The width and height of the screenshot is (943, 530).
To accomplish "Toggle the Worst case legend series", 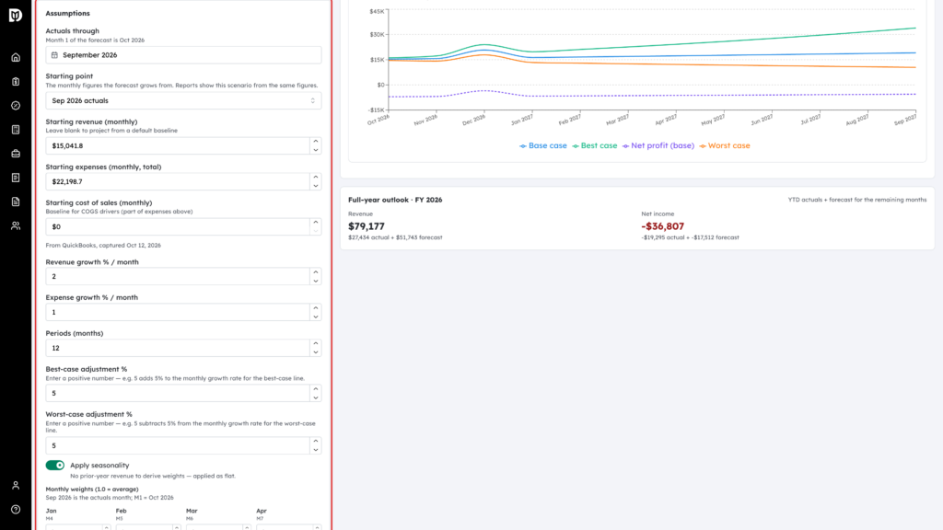I will (x=725, y=145).
